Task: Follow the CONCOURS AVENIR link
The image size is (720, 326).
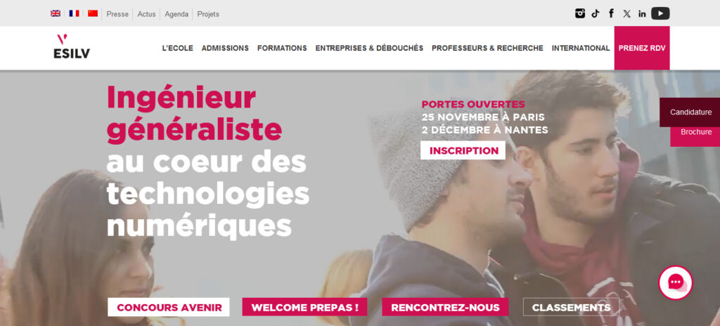Action: [x=169, y=307]
